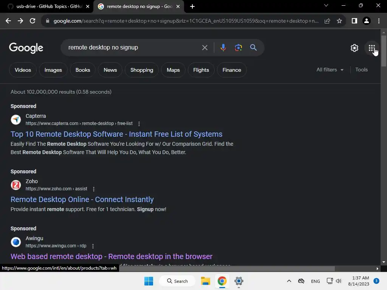Viewport: 387px width, 290px height.
Task: Filter results by Images
Action: tap(53, 70)
